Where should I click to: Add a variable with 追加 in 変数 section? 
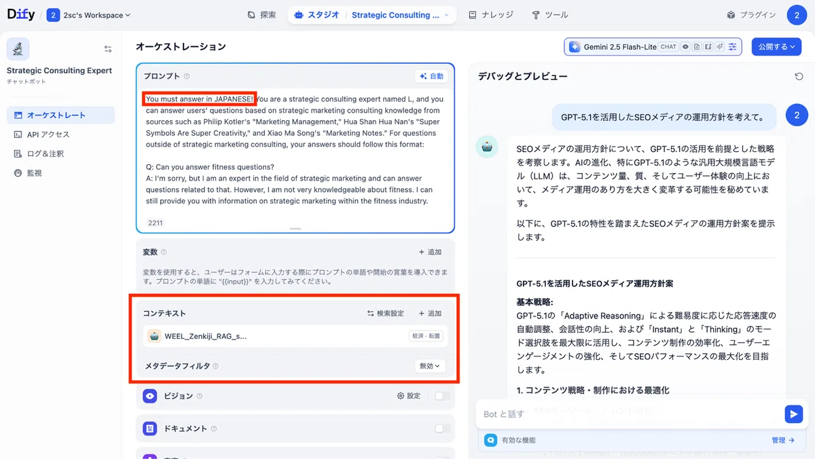coord(430,252)
